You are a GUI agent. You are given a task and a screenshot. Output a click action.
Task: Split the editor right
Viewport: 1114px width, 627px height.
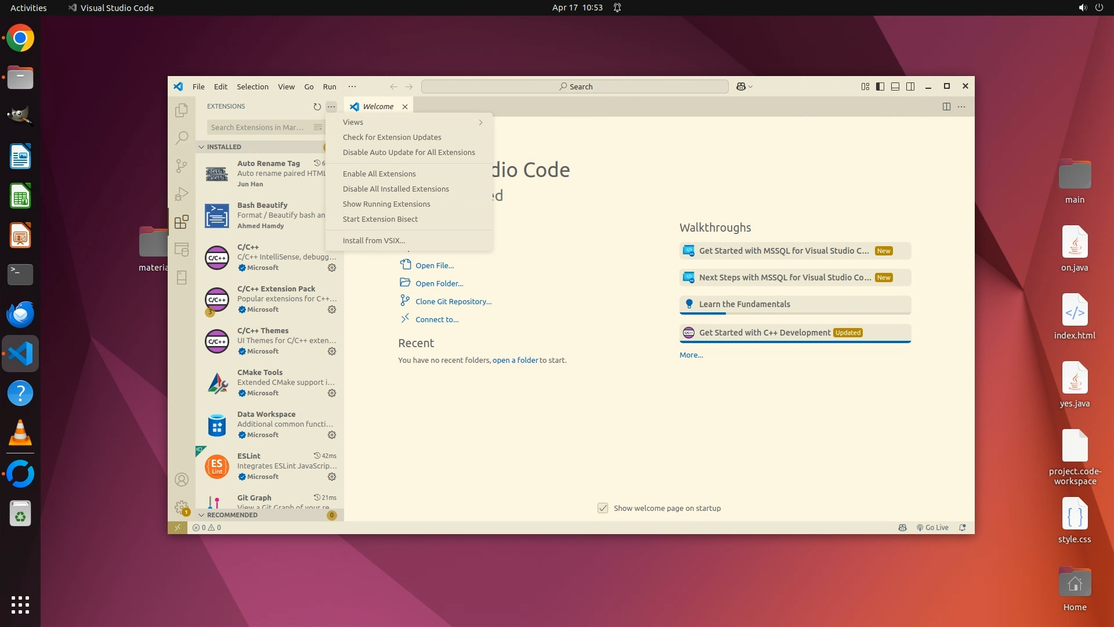[946, 107]
